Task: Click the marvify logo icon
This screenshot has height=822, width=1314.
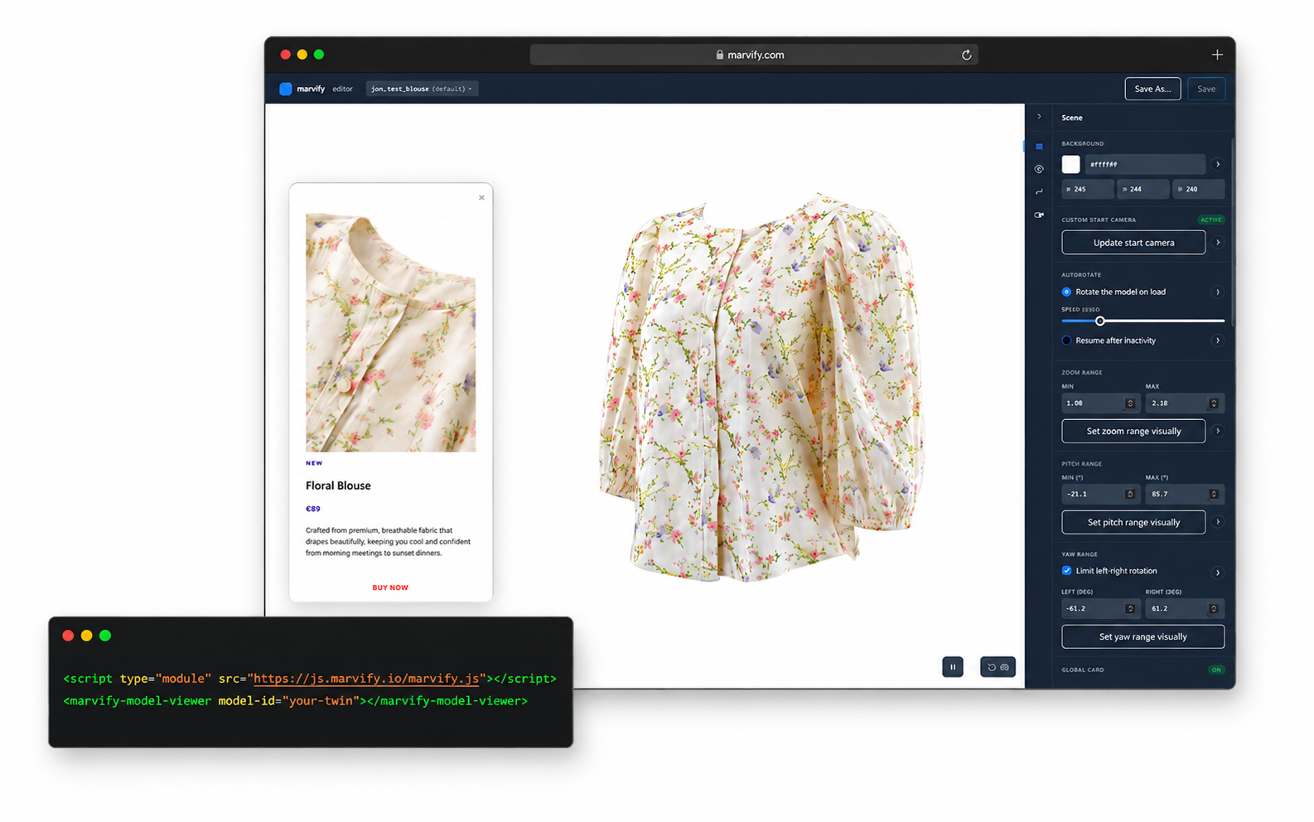Action: point(286,89)
